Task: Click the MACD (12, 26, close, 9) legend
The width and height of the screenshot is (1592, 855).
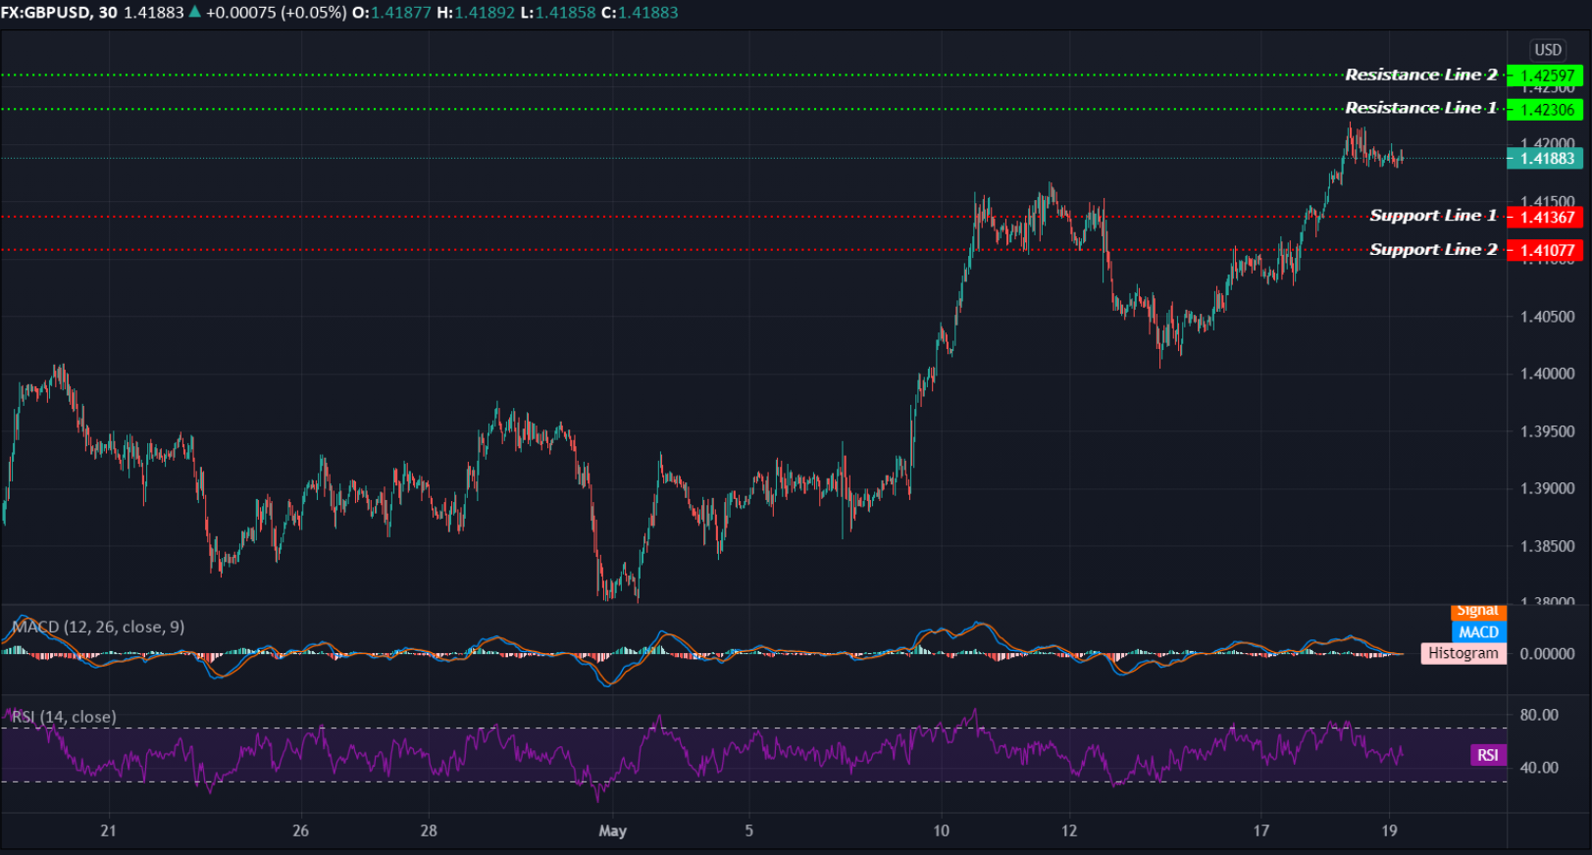Action: pyautogui.click(x=97, y=627)
